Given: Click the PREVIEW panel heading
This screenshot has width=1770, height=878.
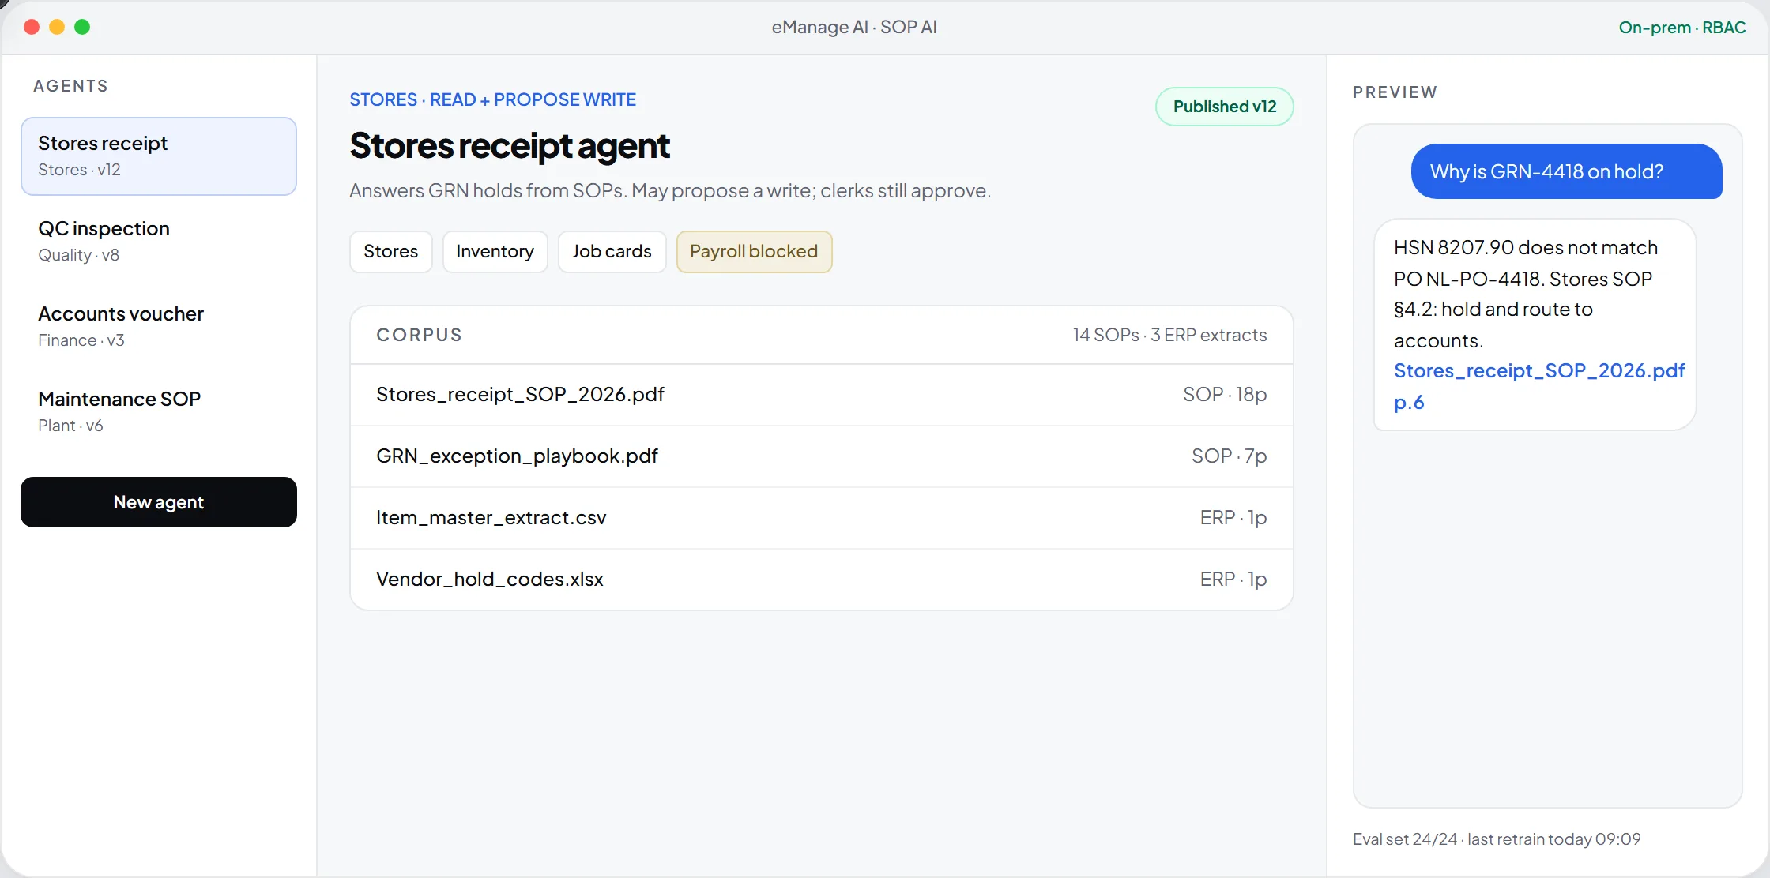Looking at the screenshot, I should (1395, 92).
